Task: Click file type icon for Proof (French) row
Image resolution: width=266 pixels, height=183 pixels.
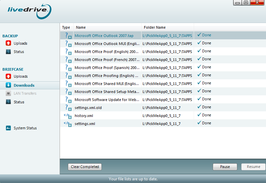Action: pyautogui.click(x=68, y=60)
